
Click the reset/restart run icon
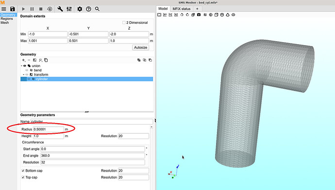point(50,9)
